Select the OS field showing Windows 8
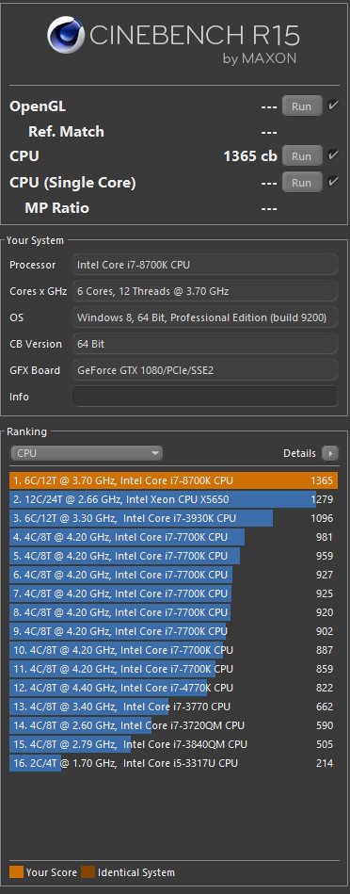350x894 pixels. coord(205,317)
